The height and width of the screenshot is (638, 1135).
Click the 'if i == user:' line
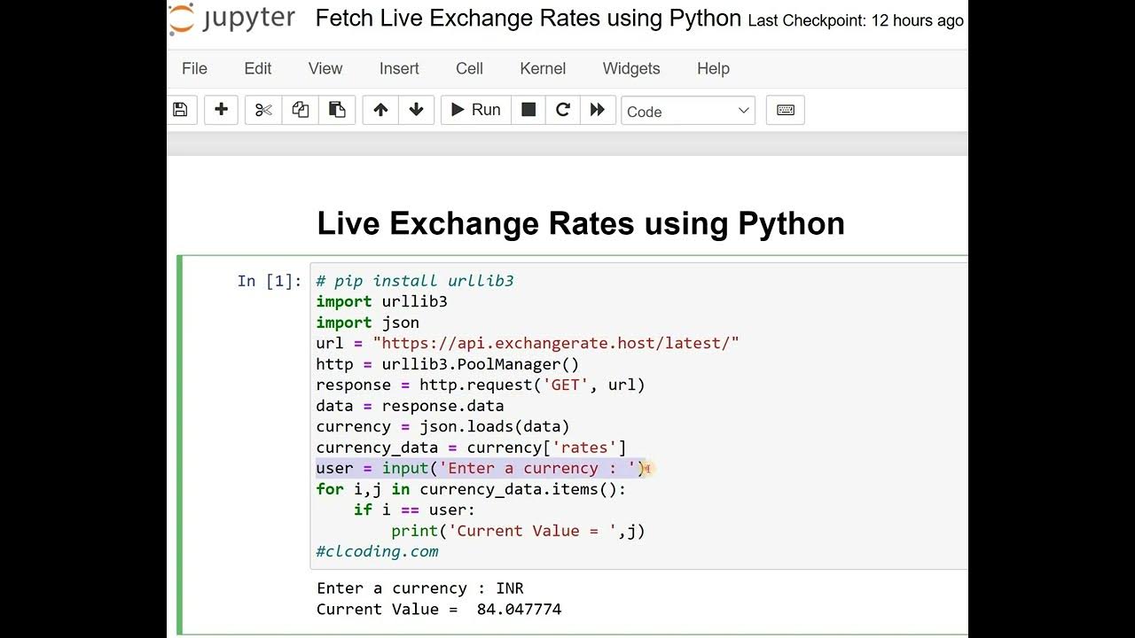point(414,510)
